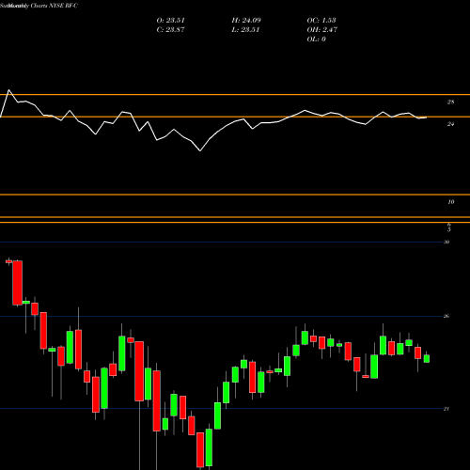The height and width of the screenshot is (470, 470).
Task: Click the 'OC: 1.53' reading
Action: (321, 20)
